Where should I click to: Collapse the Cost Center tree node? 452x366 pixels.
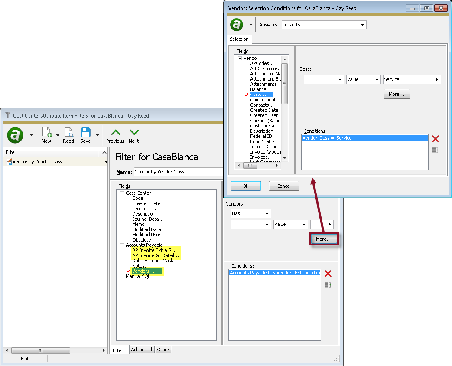(x=121, y=193)
